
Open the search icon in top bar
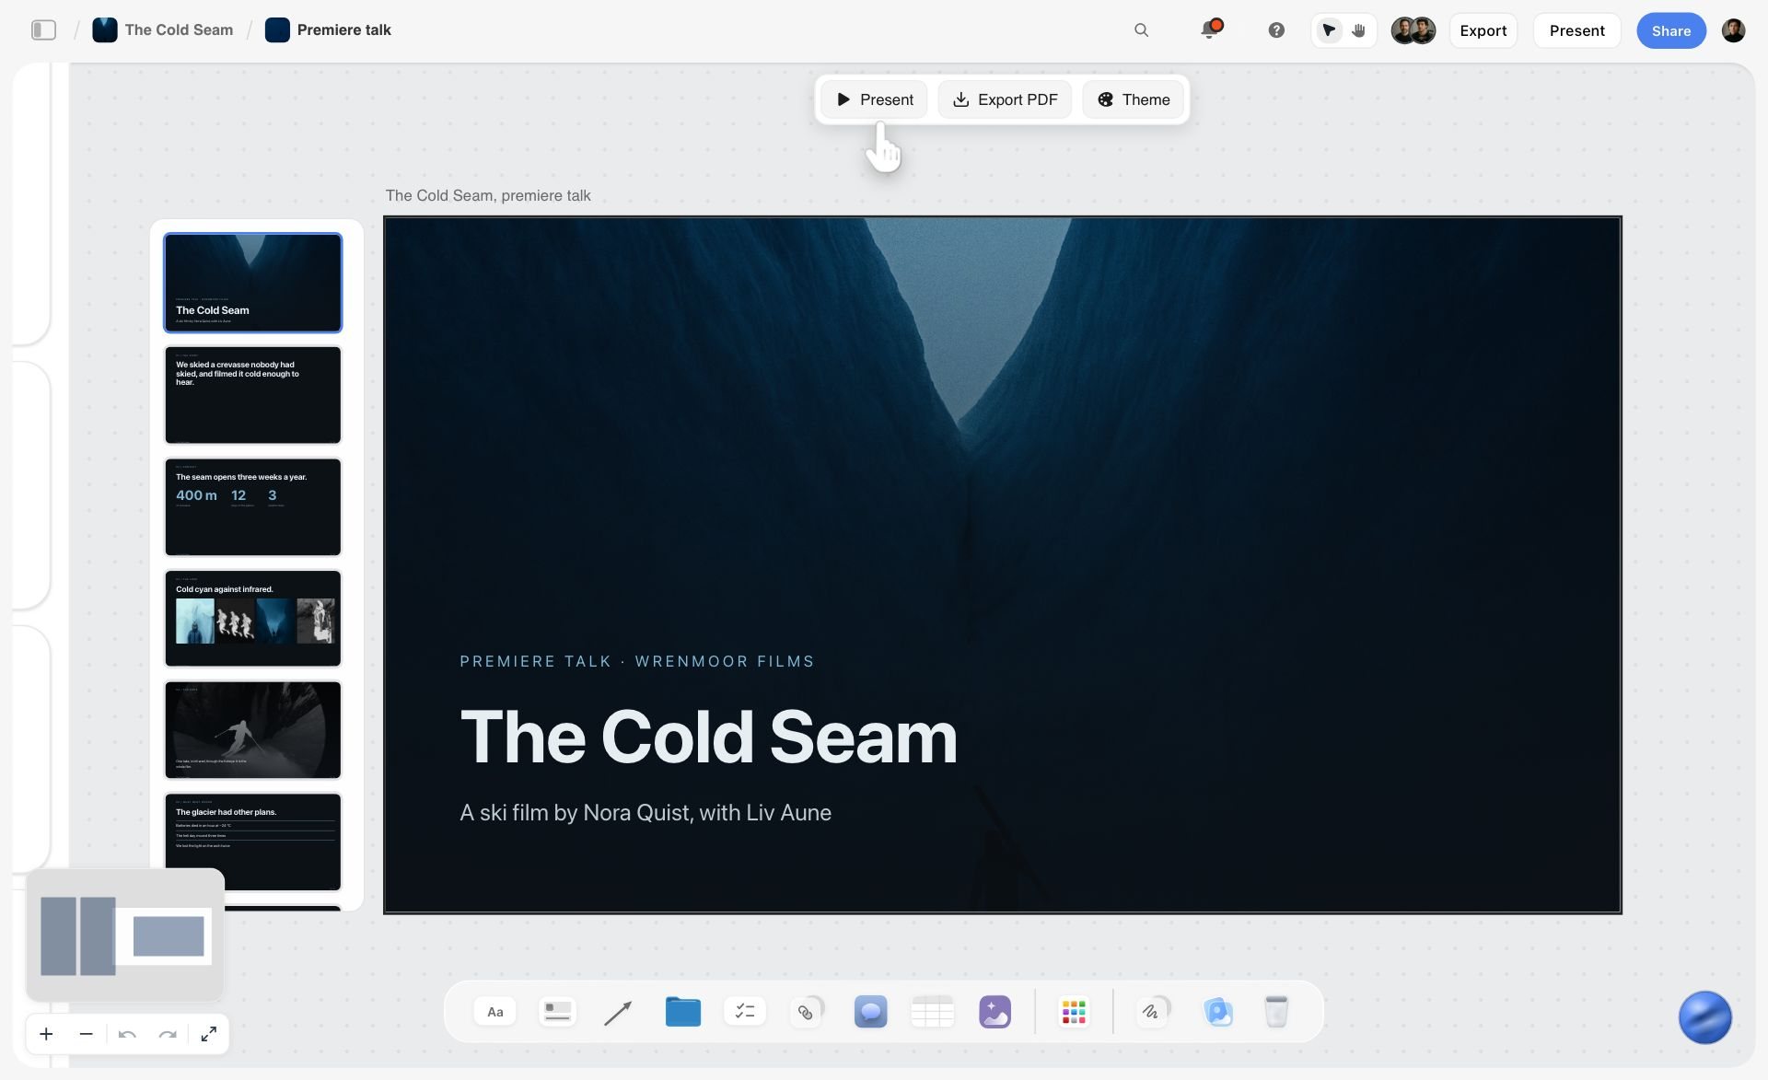tap(1141, 30)
